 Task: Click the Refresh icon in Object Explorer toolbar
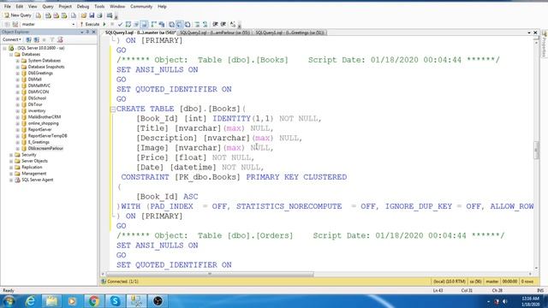(x=60, y=39)
